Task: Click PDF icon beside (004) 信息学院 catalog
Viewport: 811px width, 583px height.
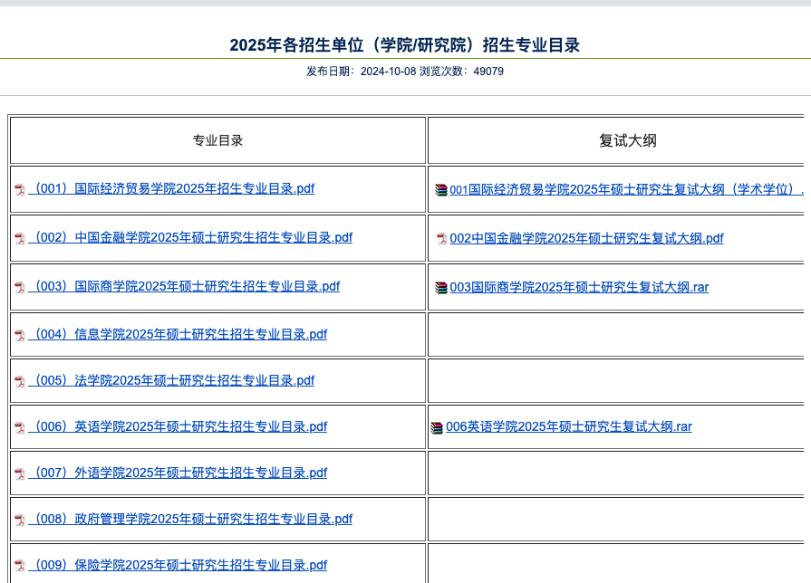Action: pos(20,335)
